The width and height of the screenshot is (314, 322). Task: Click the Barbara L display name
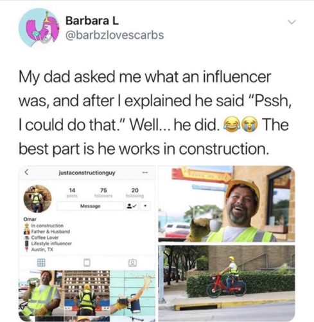coord(92,21)
